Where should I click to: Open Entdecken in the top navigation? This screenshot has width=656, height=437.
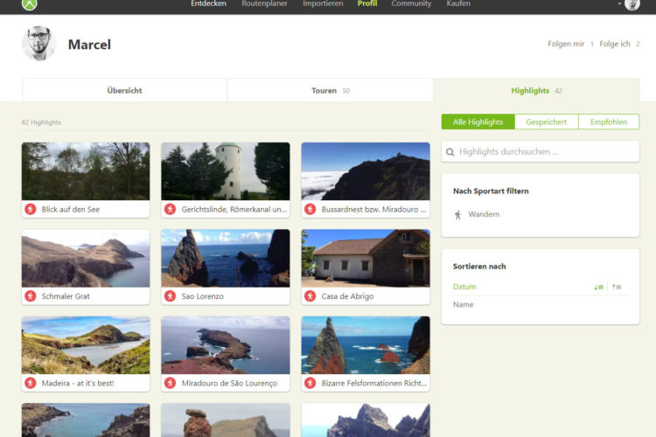coord(208,3)
